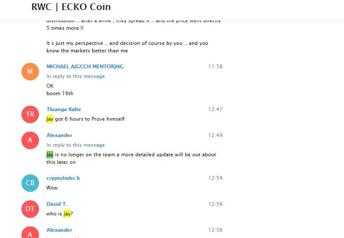Screen dimensions: 344x238
Task: Open David T. sender name
Action: point(57,204)
